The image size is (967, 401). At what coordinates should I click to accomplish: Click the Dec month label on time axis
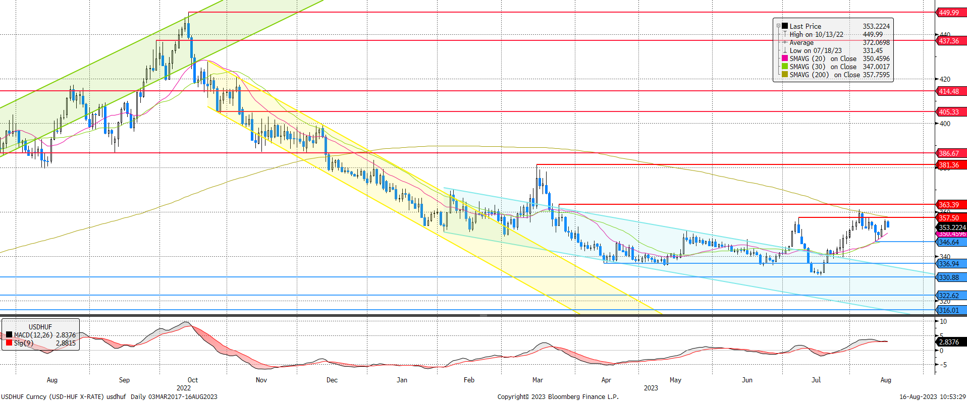click(332, 380)
